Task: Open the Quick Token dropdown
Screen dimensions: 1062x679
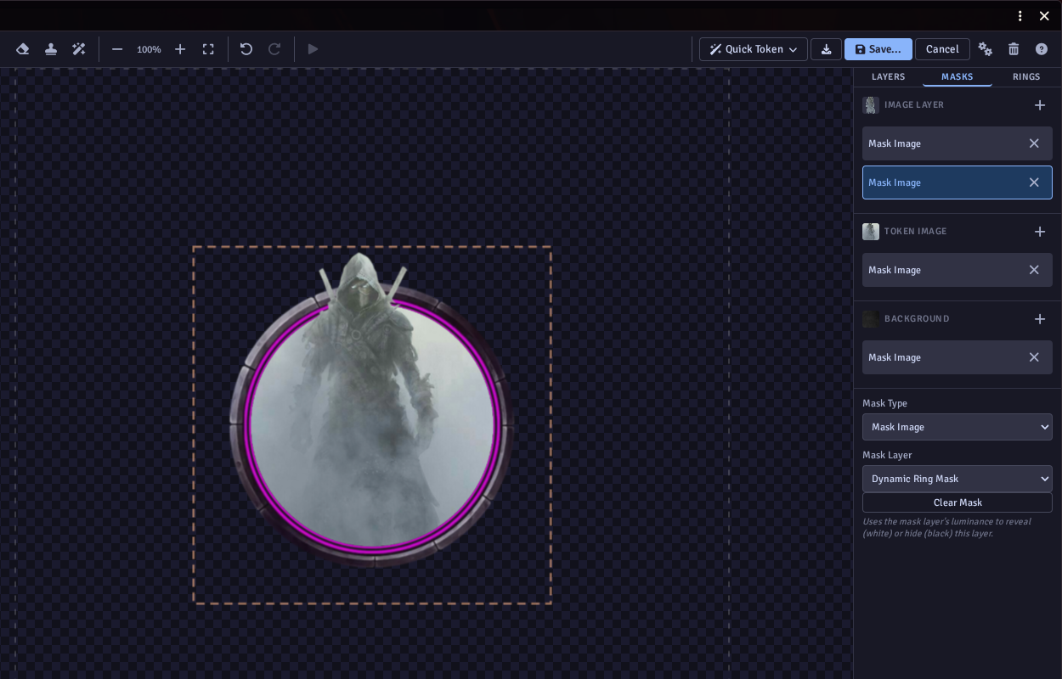Action: pyautogui.click(x=754, y=49)
